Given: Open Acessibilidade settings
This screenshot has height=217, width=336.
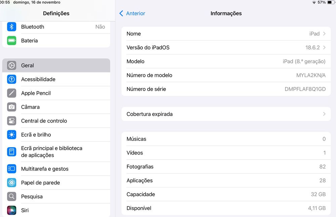Looking at the screenshot, I should tap(56, 79).
